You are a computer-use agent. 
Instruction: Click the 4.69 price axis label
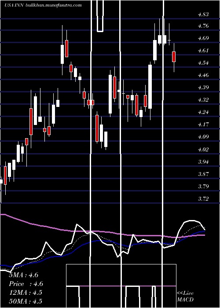click(x=203, y=38)
